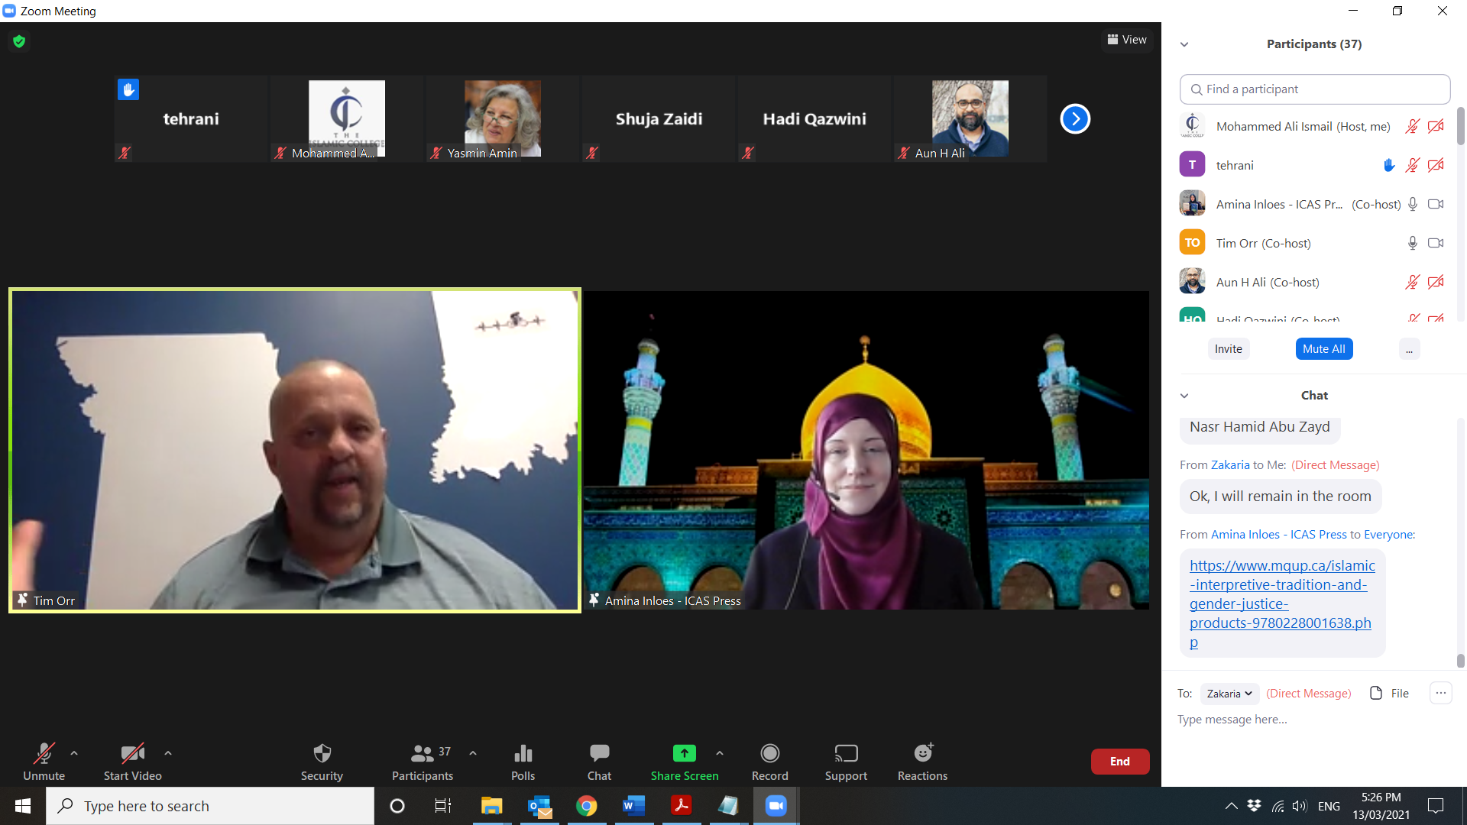Select the Yasmin Amin video thumbnail
Image resolution: width=1467 pixels, height=825 pixels.
coord(503,118)
